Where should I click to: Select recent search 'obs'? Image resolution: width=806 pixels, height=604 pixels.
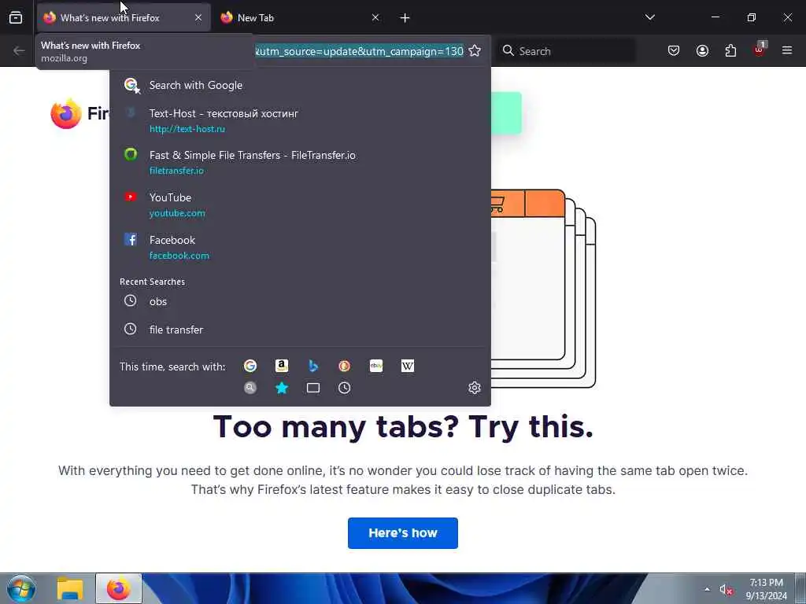click(300, 301)
